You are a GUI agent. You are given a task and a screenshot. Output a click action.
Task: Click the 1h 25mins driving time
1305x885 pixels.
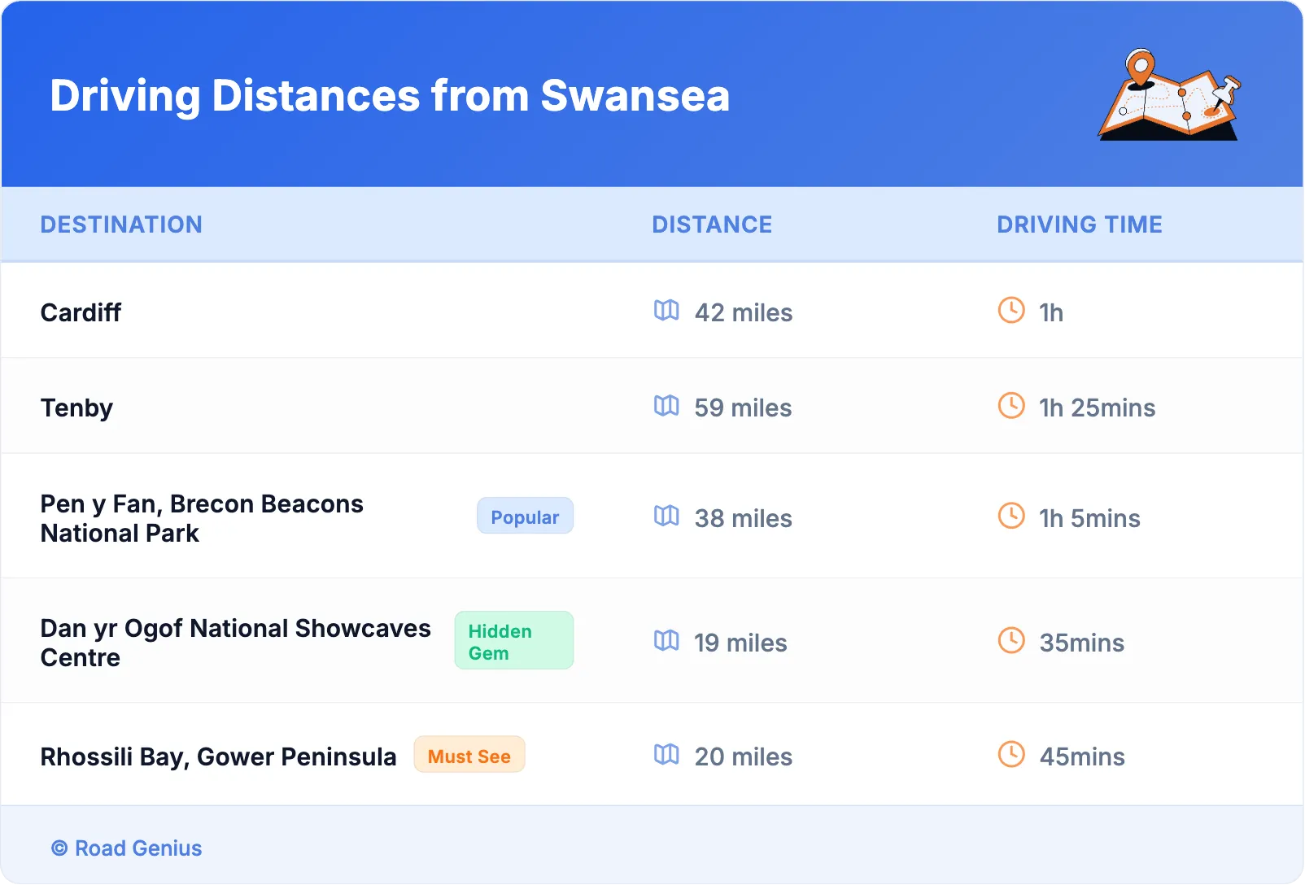(1097, 408)
